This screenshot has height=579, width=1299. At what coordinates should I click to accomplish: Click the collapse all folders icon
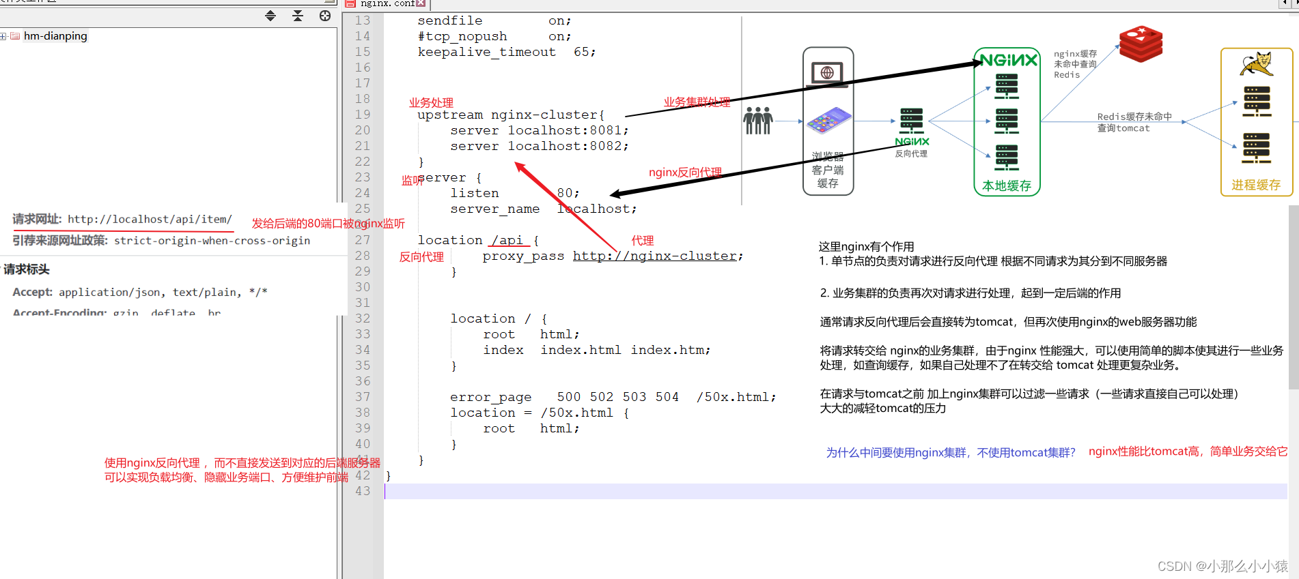click(x=298, y=16)
